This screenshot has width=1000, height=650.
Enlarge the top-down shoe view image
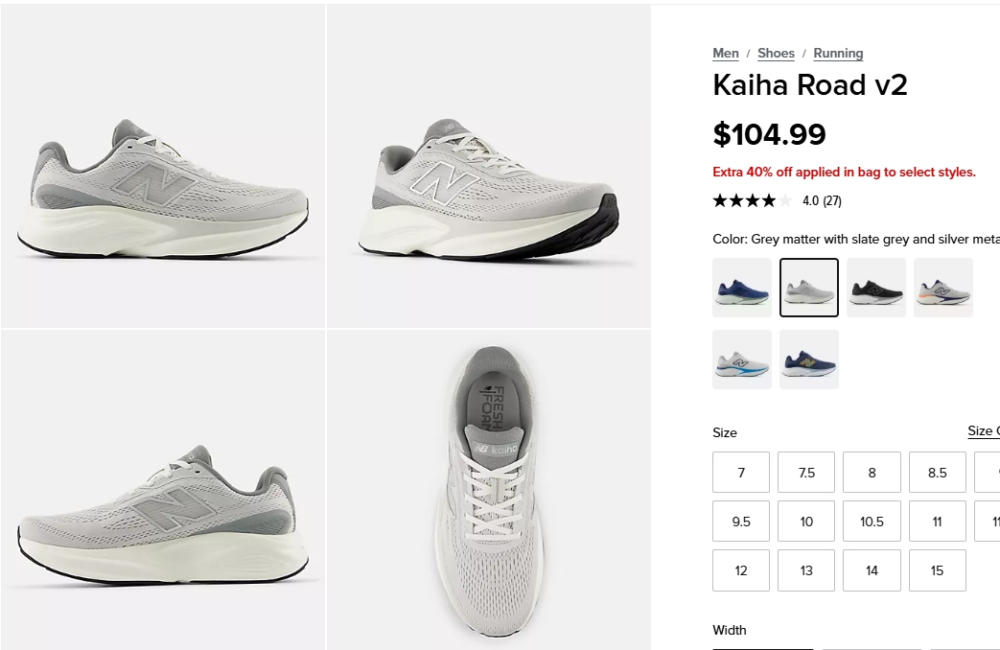tap(489, 490)
